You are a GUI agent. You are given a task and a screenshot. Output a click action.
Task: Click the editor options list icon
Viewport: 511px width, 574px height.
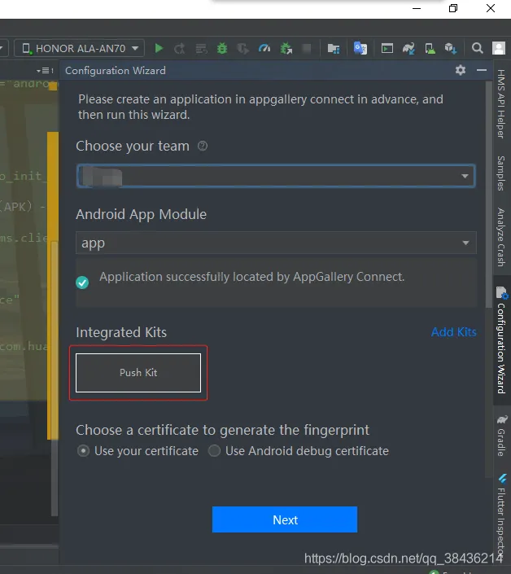[x=45, y=70]
